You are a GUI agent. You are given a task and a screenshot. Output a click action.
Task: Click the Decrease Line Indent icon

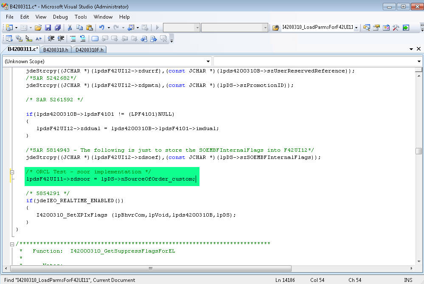(x=51, y=39)
